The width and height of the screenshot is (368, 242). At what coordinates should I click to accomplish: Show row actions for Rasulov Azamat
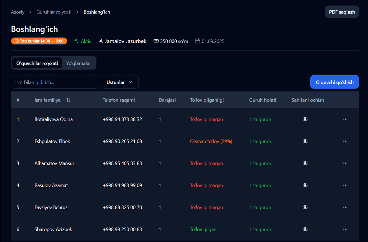(345, 185)
